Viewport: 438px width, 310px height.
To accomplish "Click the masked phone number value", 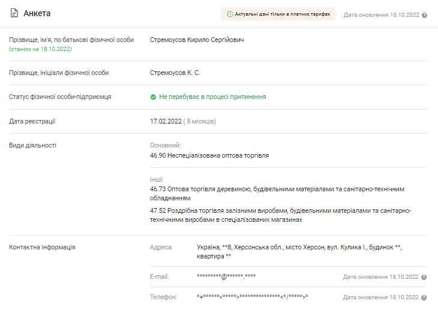I will [x=252, y=297].
